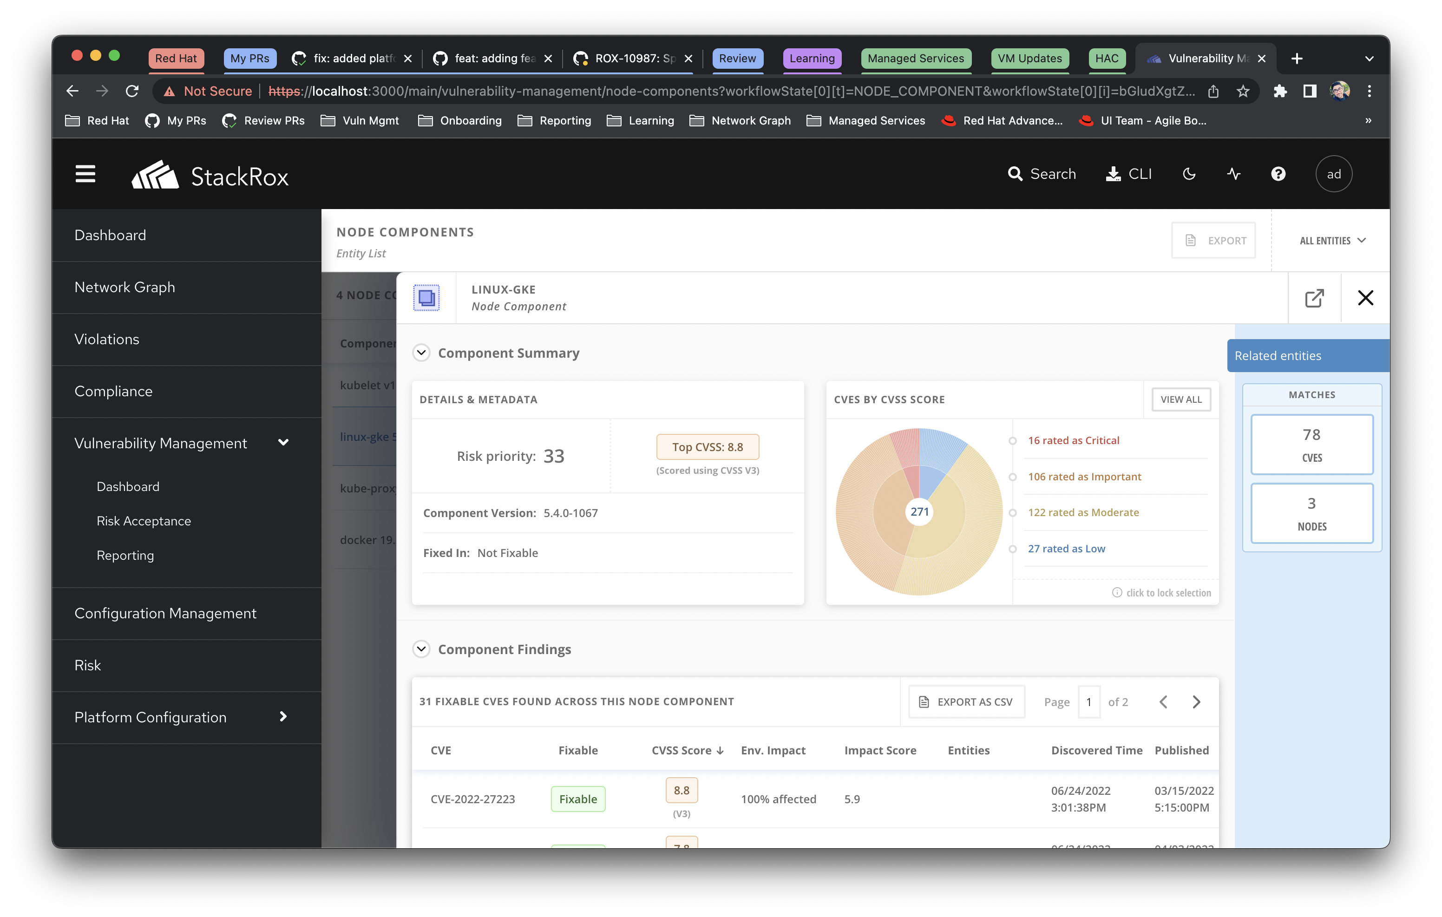Open system health pulse icon

click(1233, 174)
